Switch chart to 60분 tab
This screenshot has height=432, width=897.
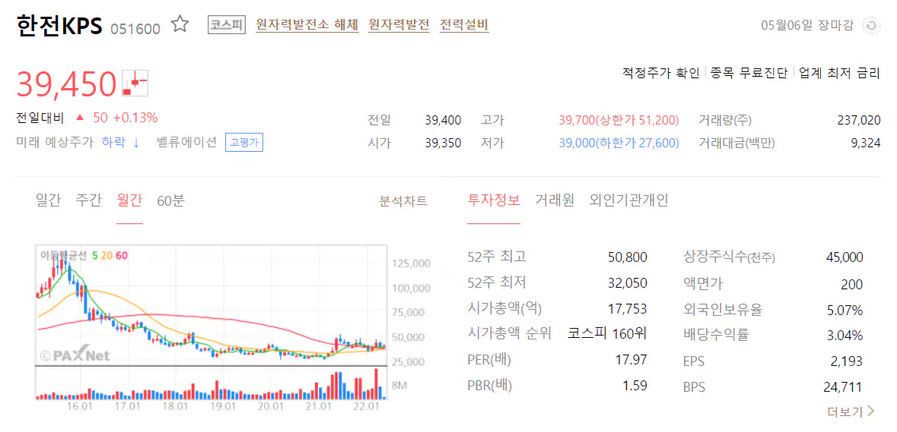click(171, 200)
